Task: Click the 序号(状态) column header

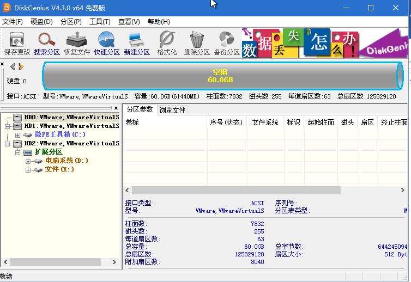Action: (226, 122)
